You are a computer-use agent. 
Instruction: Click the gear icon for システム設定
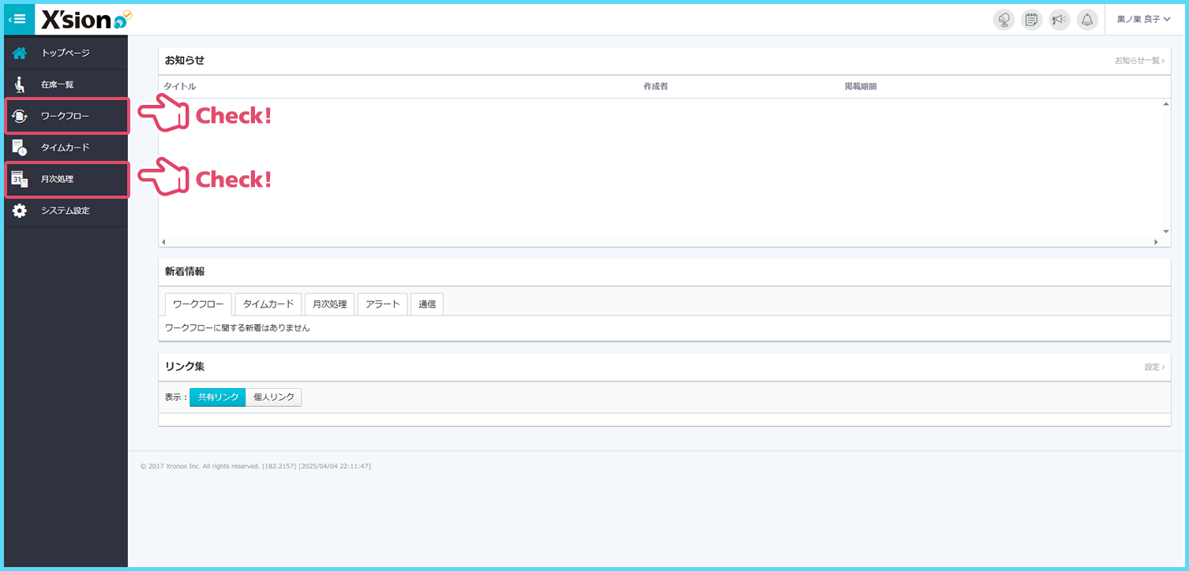(20, 211)
